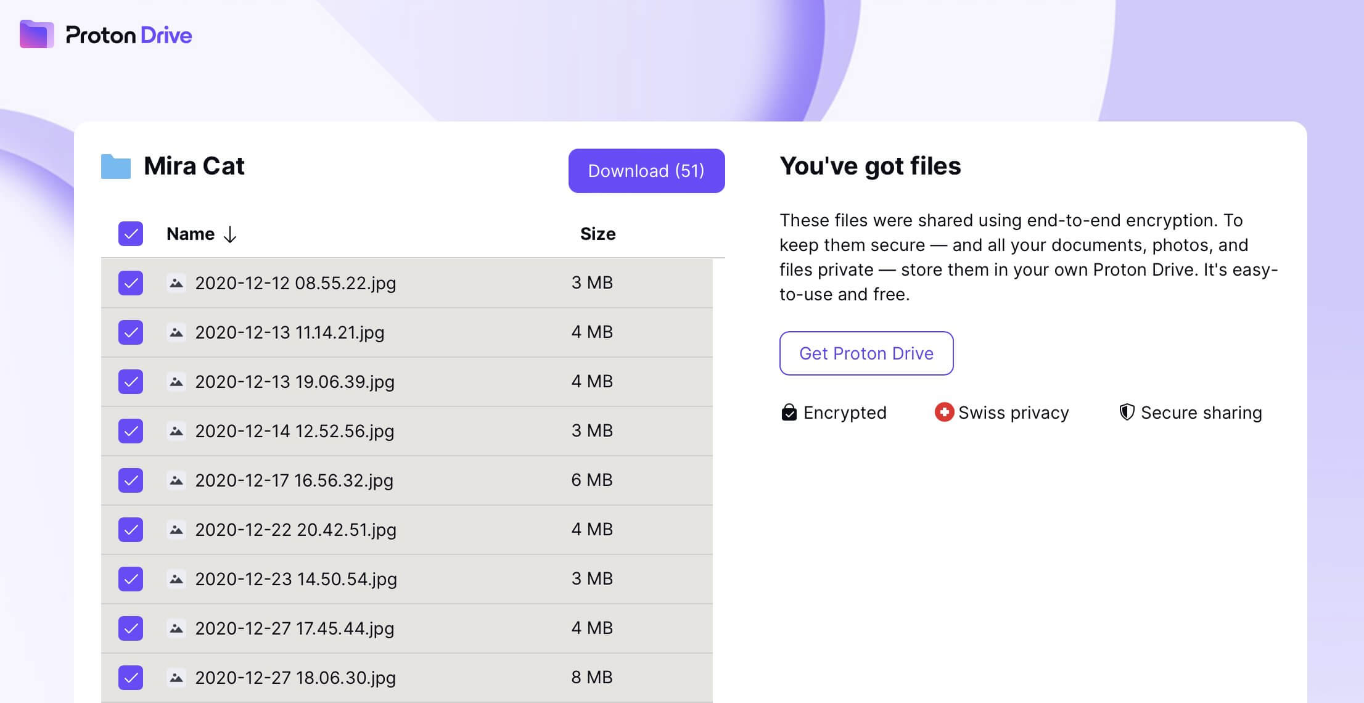Image resolution: width=1364 pixels, height=703 pixels.
Task: Deselect the 2020-12-22 20.42.51.jpg checkbox
Action: [x=131, y=530]
